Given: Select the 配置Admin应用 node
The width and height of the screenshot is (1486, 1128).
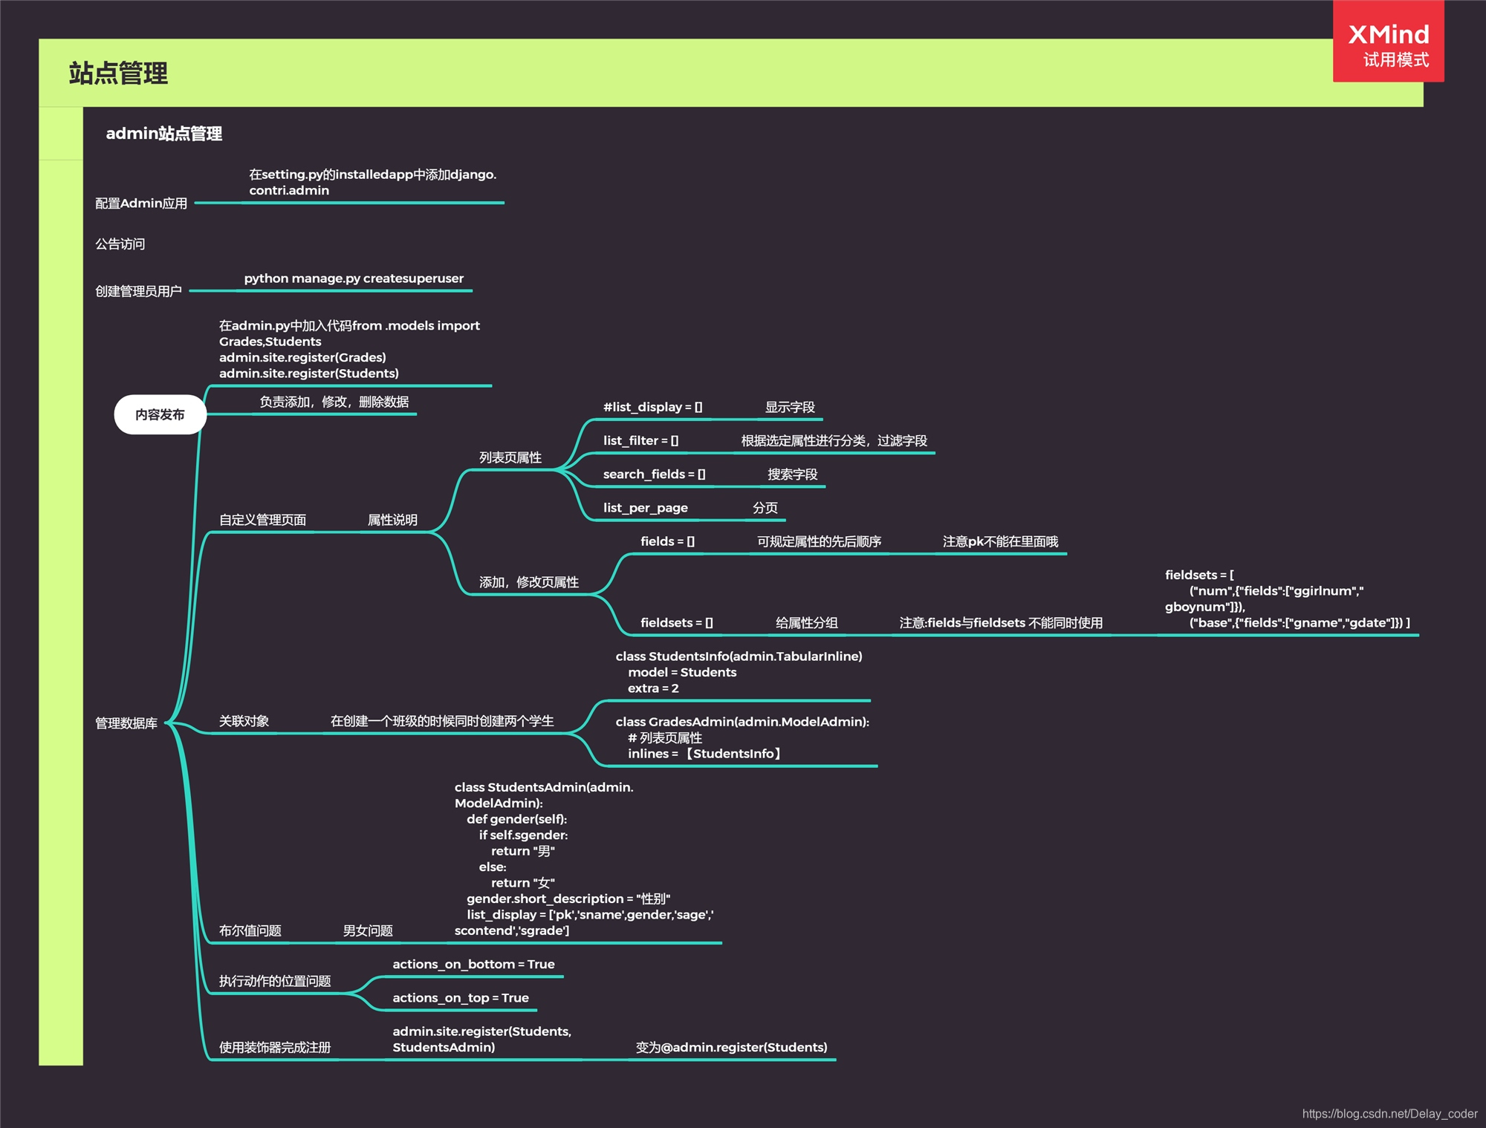Looking at the screenshot, I should 141,203.
